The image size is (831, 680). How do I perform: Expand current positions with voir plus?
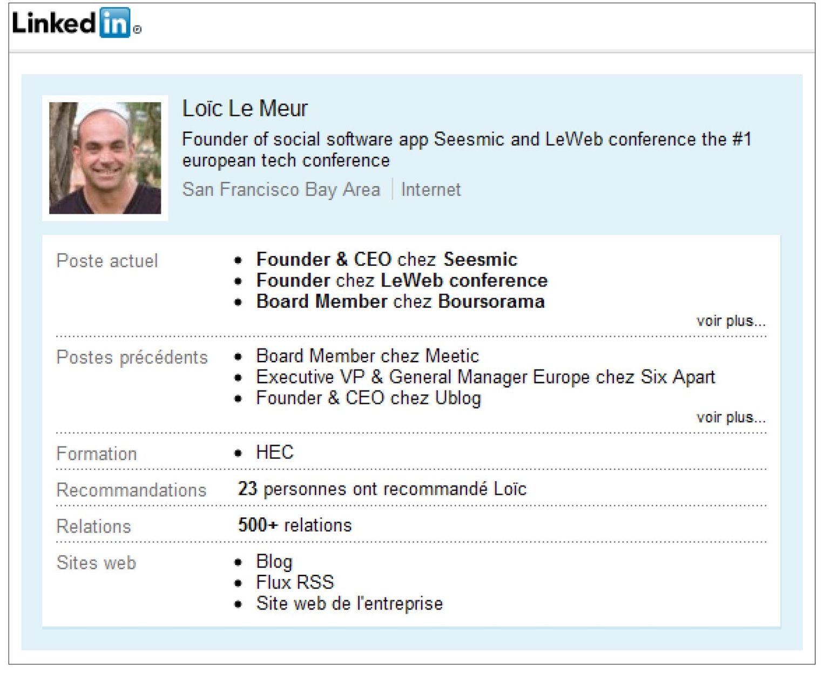[x=731, y=321]
